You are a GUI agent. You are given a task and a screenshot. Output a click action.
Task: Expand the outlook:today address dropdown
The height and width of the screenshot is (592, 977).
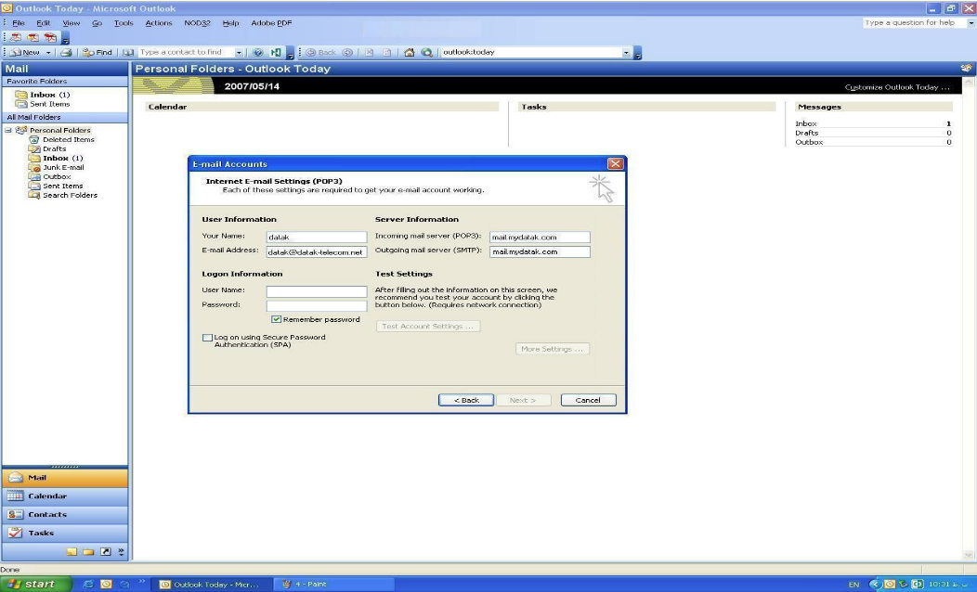[x=626, y=52]
